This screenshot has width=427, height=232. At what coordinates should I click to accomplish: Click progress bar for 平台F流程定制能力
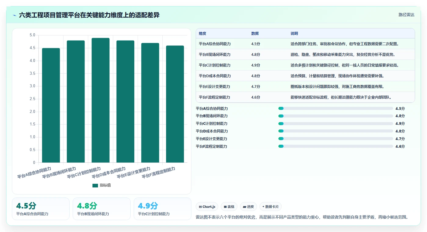(x=336, y=146)
